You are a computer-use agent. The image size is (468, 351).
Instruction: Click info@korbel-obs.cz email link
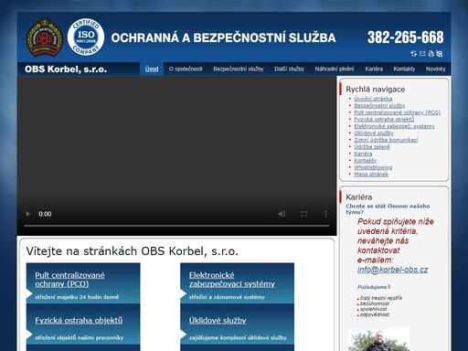(392, 270)
